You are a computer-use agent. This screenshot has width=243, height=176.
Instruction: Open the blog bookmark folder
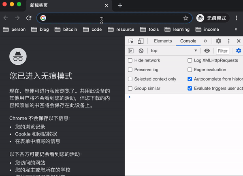(x=40, y=30)
